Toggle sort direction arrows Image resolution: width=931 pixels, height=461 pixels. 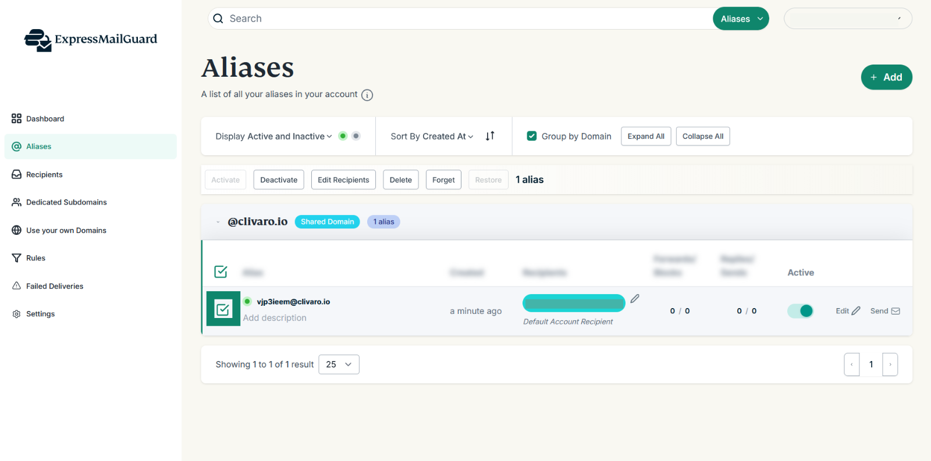(x=490, y=136)
